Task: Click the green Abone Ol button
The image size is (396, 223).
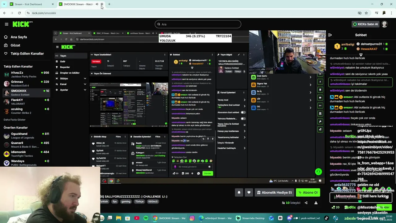Action: [308, 192]
